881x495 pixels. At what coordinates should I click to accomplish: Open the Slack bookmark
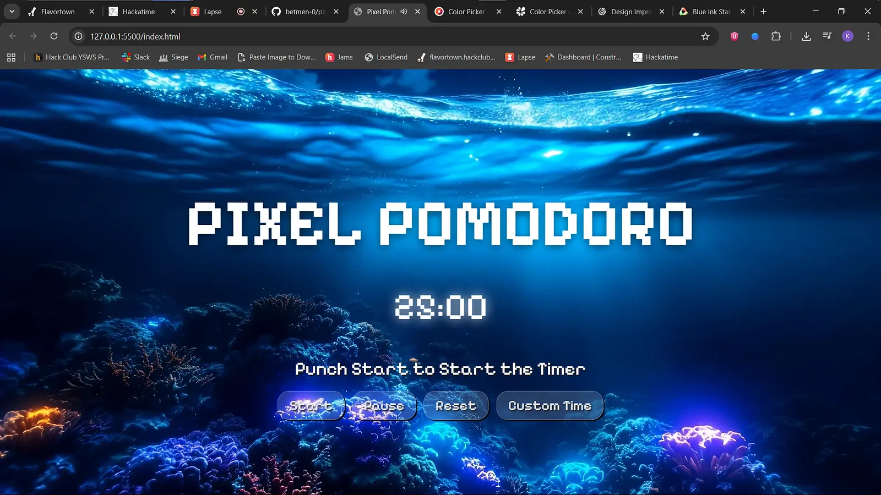click(135, 57)
